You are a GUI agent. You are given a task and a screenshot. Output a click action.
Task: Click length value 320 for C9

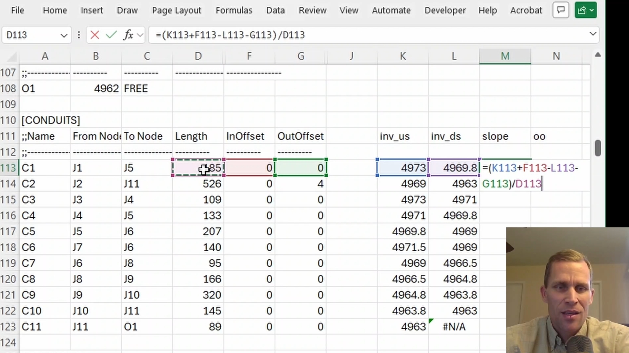coord(198,295)
